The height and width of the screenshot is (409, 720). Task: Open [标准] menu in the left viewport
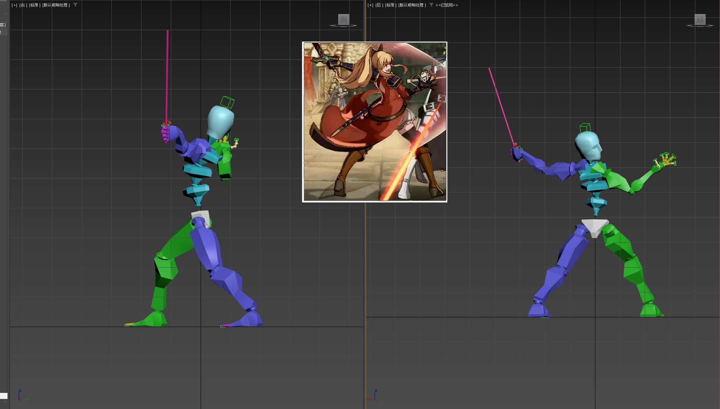point(34,5)
